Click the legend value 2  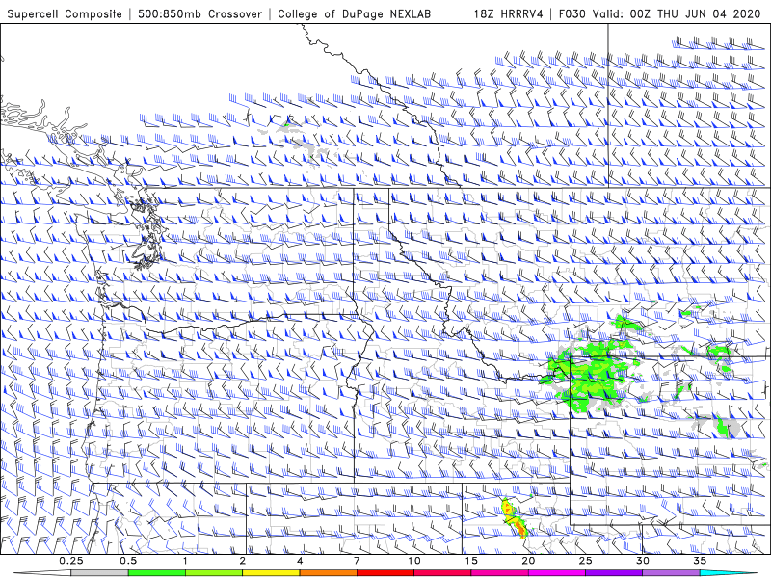click(243, 561)
